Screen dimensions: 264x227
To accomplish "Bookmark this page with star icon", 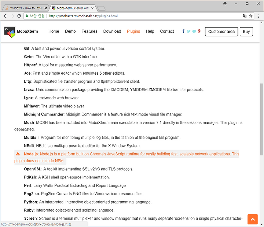I will [251, 16].
